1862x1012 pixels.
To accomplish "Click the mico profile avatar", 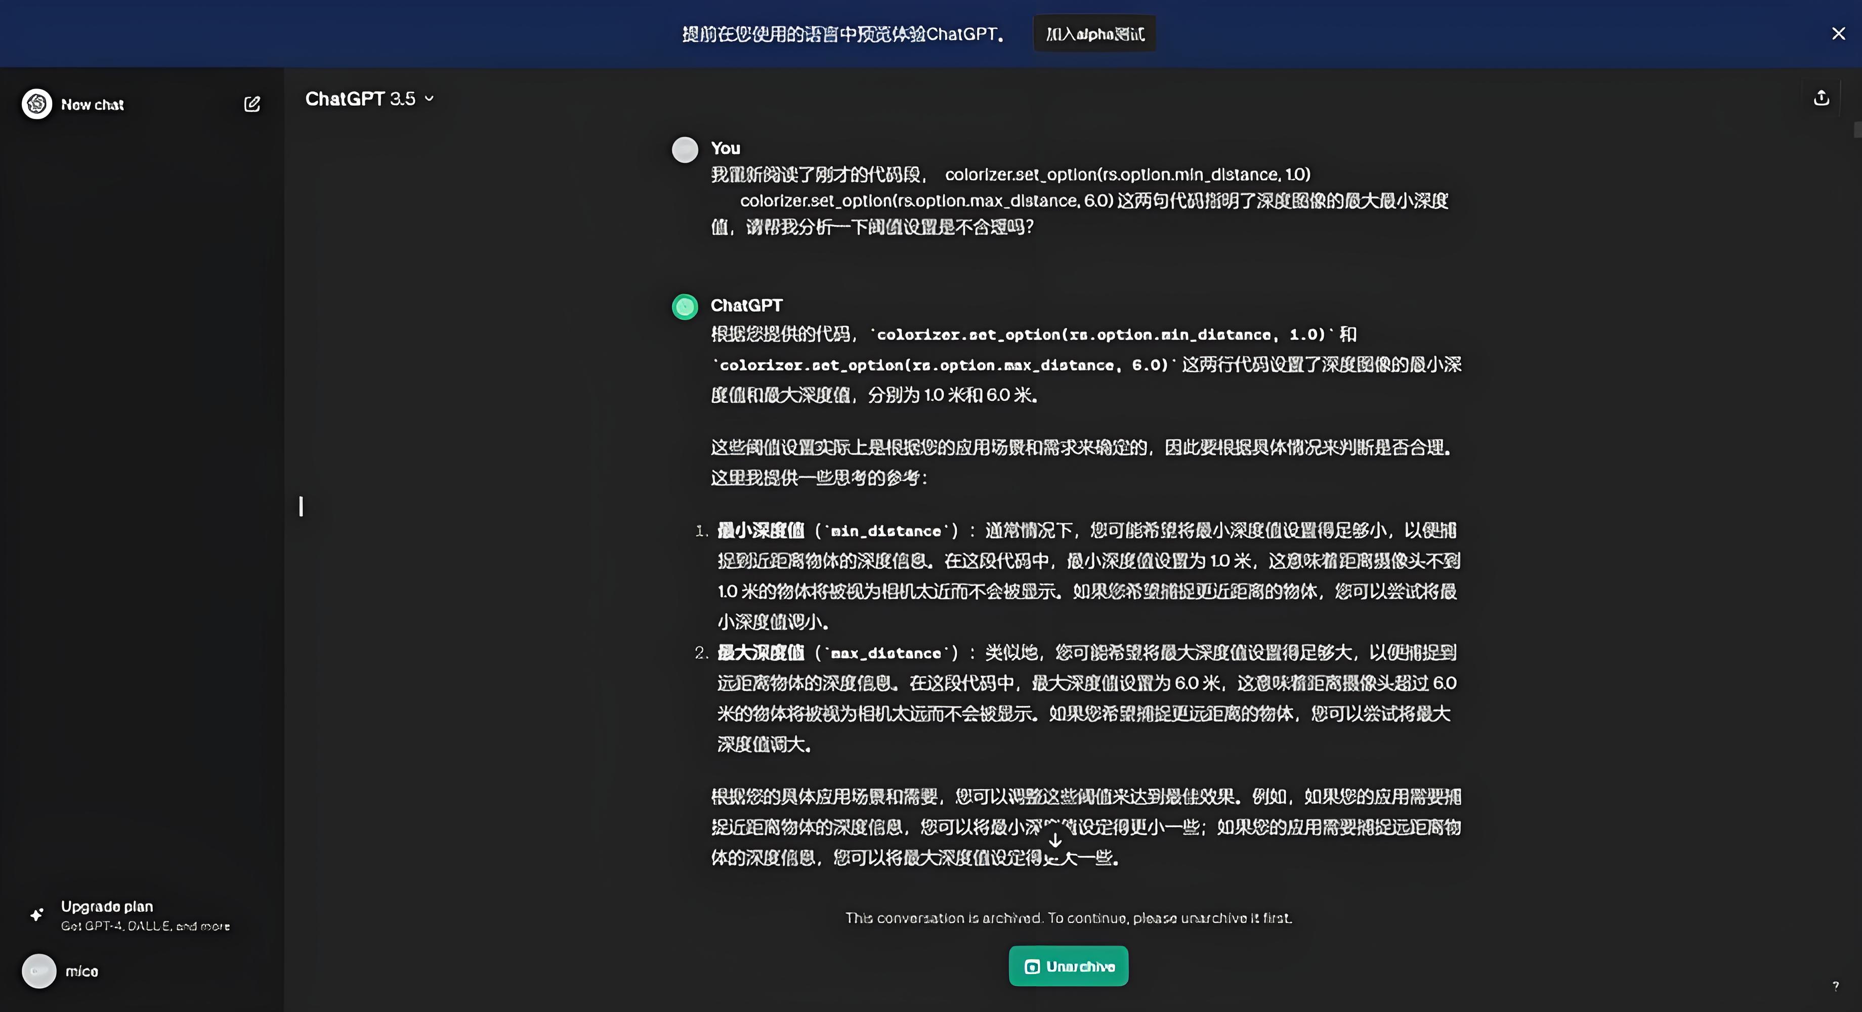I will (39, 971).
